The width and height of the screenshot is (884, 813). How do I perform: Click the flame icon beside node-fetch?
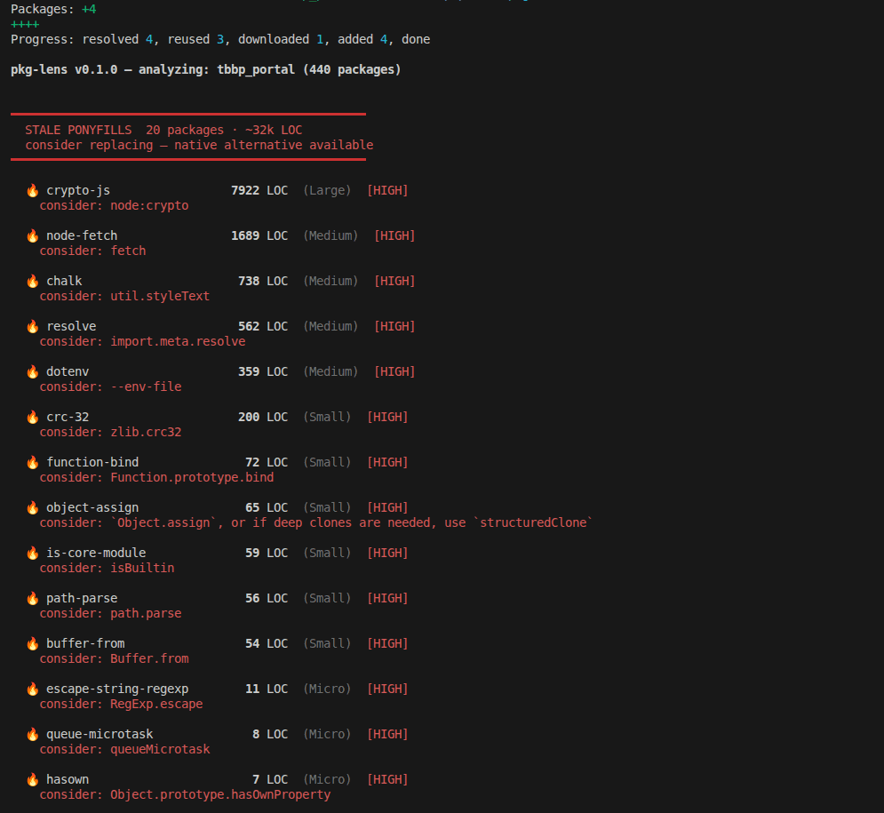(x=33, y=235)
